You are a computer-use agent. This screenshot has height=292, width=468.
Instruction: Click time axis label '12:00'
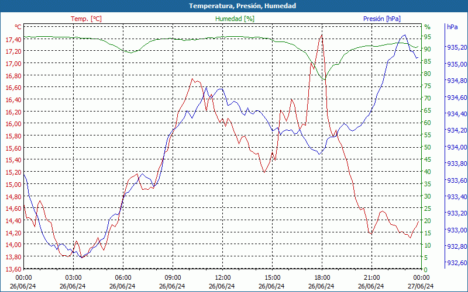[x=222, y=277]
